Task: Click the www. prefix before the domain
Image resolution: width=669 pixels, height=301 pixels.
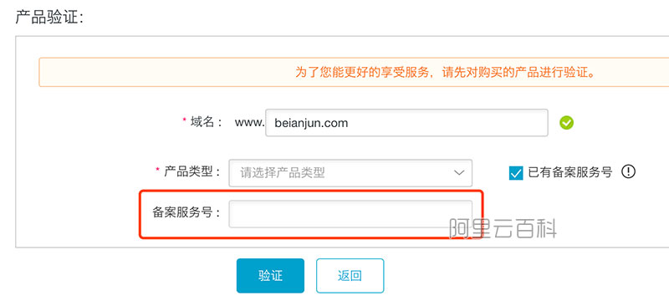Action: (x=249, y=123)
